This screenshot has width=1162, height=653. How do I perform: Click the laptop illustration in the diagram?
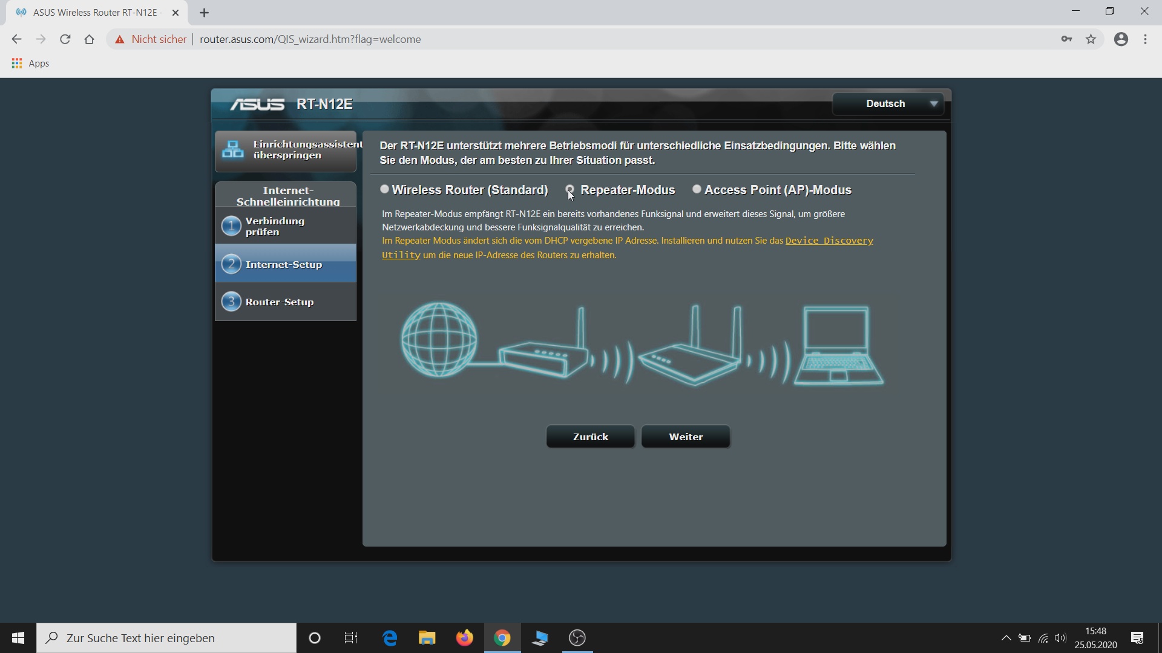pos(838,345)
